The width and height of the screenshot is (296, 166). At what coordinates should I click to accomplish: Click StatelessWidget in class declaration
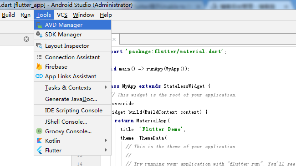click(184, 86)
